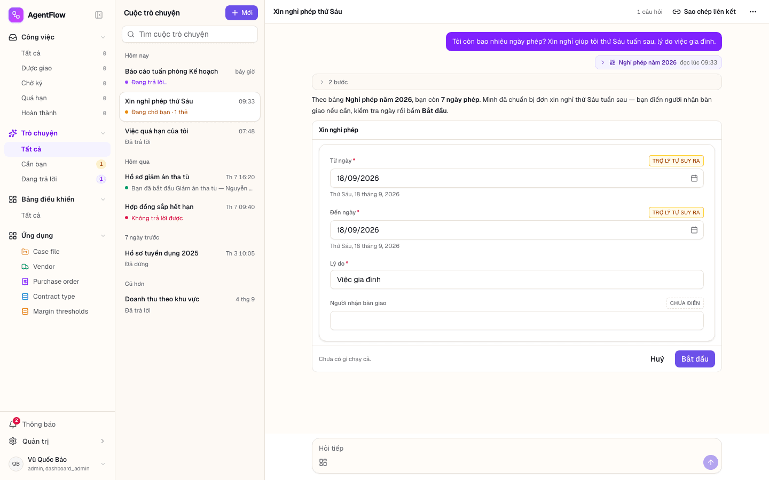The width and height of the screenshot is (769, 480).
Task: Open the apps grid icon in composer
Action: pos(323,462)
